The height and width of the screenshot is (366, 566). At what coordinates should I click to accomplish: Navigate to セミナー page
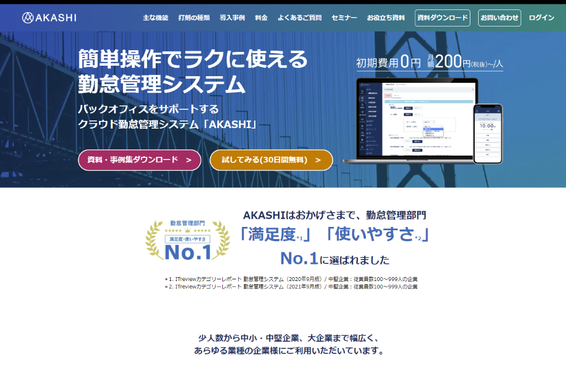(x=344, y=18)
